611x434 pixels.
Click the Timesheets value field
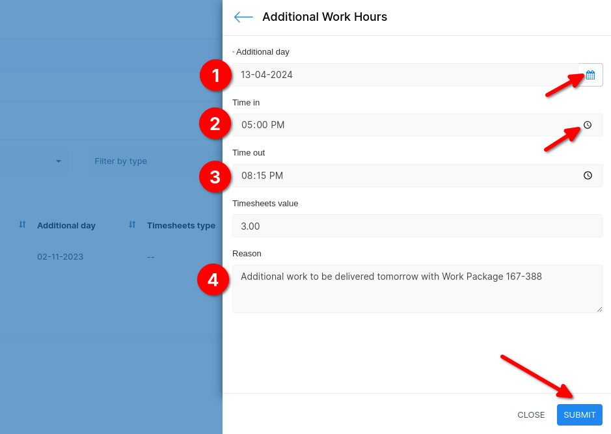[416, 226]
